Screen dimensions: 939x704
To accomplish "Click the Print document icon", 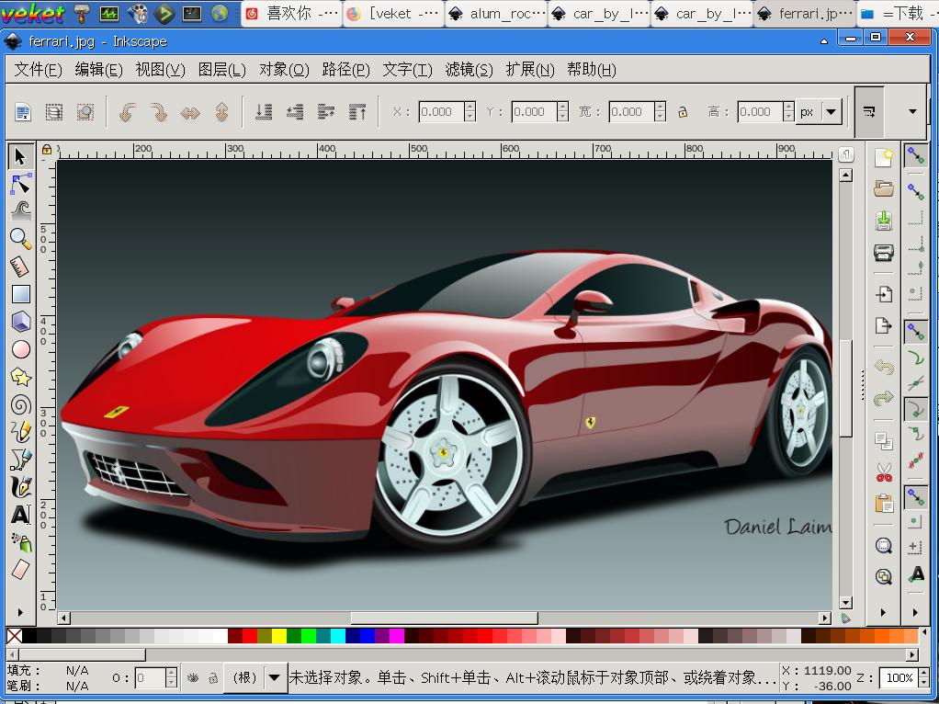I will tap(883, 253).
